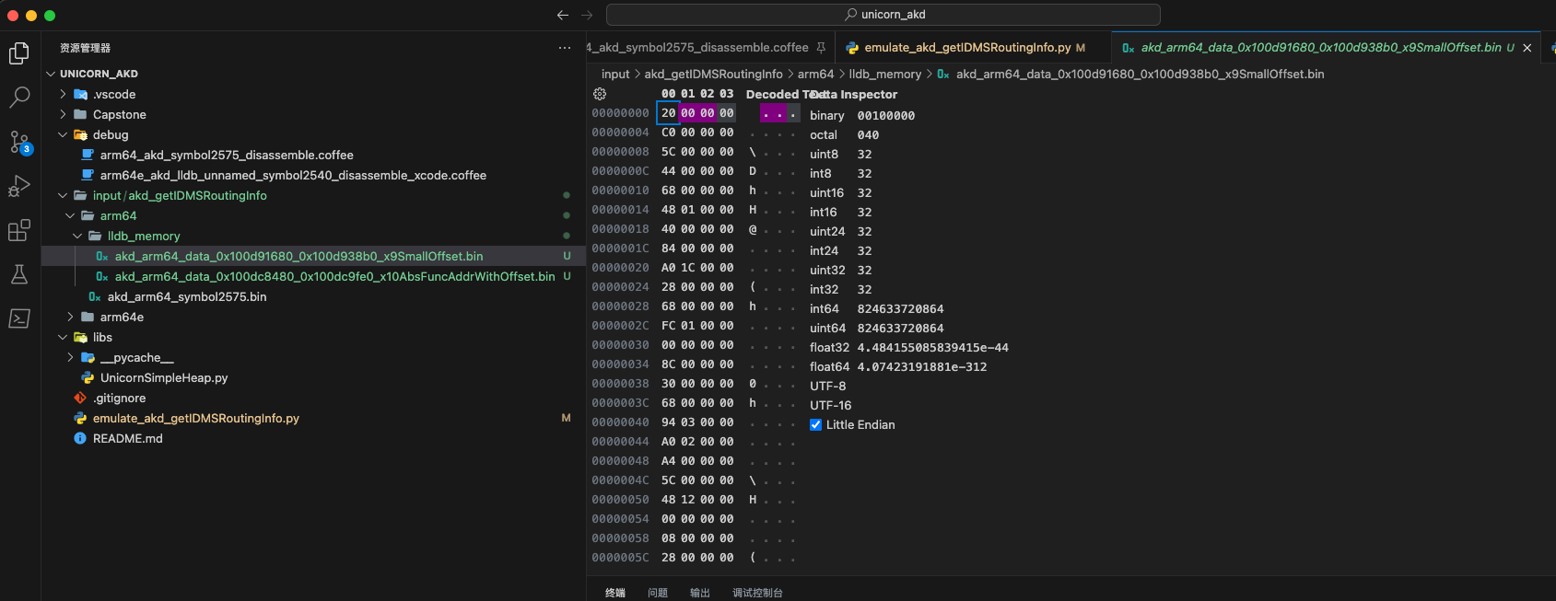Click the input breadcrumb segment
1556x601 pixels.
(615, 74)
